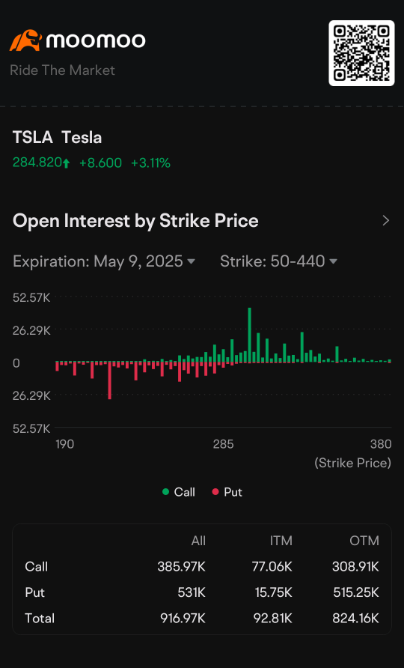The image size is (404, 668).
Task: Click the 285 strike axis label
Action: click(x=223, y=444)
